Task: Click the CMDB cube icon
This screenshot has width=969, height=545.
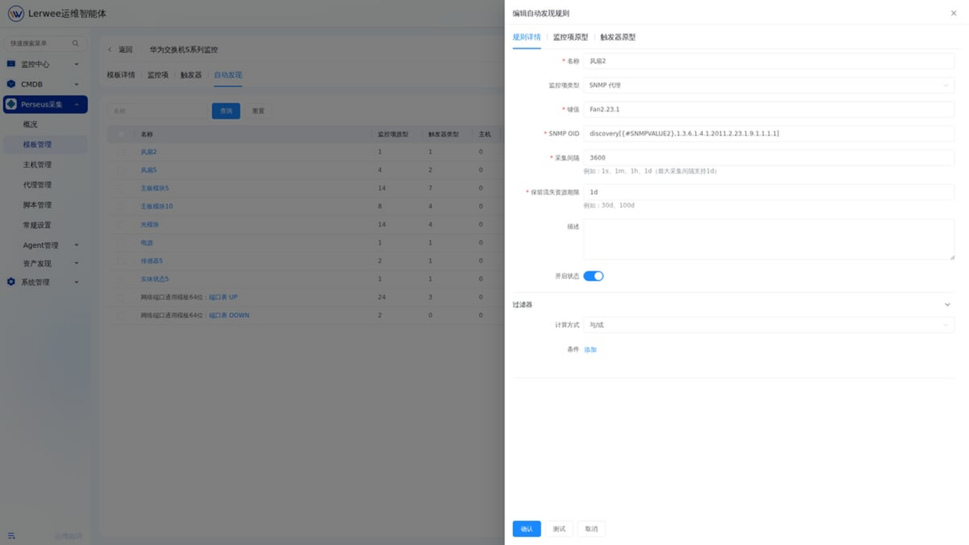Action: pyautogui.click(x=11, y=85)
